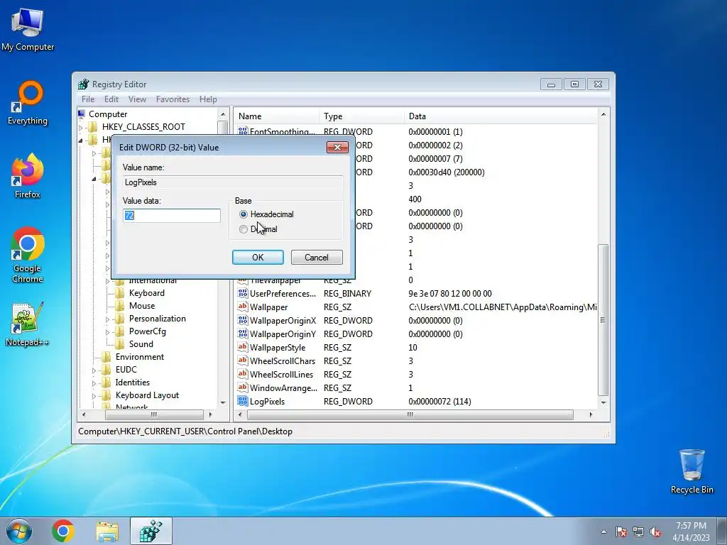Screen dimensions: 727x545
Task: Select the Personalization tree item
Action: 157,319
